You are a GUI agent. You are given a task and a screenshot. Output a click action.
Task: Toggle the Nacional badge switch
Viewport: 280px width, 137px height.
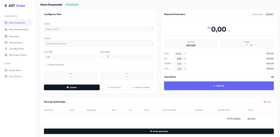click(x=269, y=14)
